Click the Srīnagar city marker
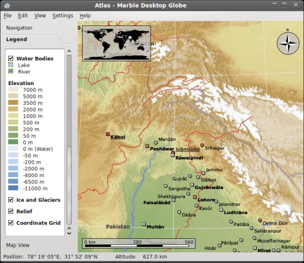The height and width of the screenshot is (263, 304). [202, 145]
